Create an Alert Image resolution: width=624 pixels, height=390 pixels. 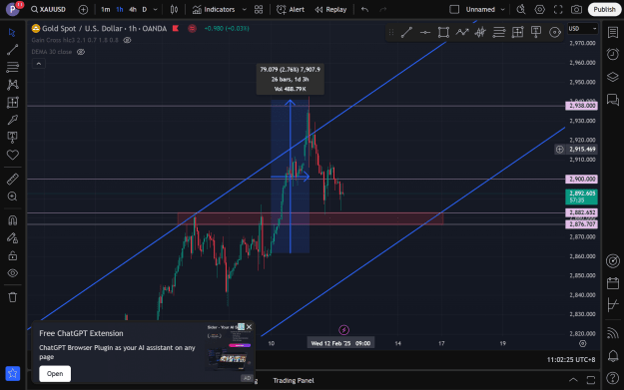(x=291, y=10)
